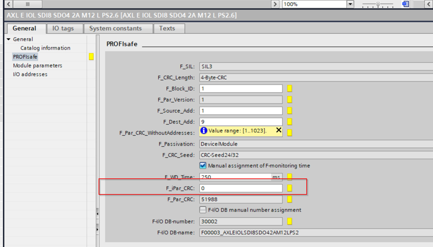Click the info icon in Value range tooltip
This screenshot has height=247, width=433.
pos(204,131)
